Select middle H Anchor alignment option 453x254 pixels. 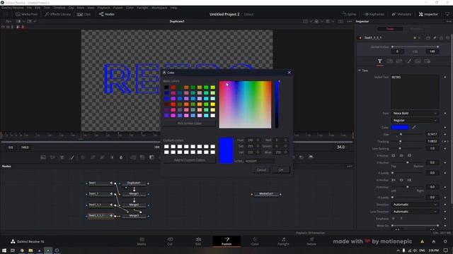(401, 180)
